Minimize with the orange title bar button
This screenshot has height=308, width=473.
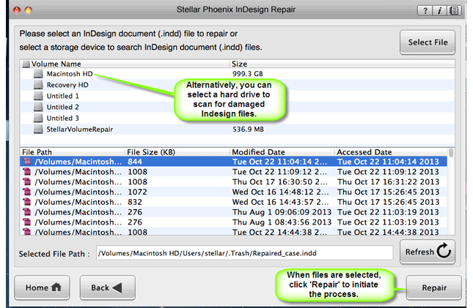[x=29, y=10]
